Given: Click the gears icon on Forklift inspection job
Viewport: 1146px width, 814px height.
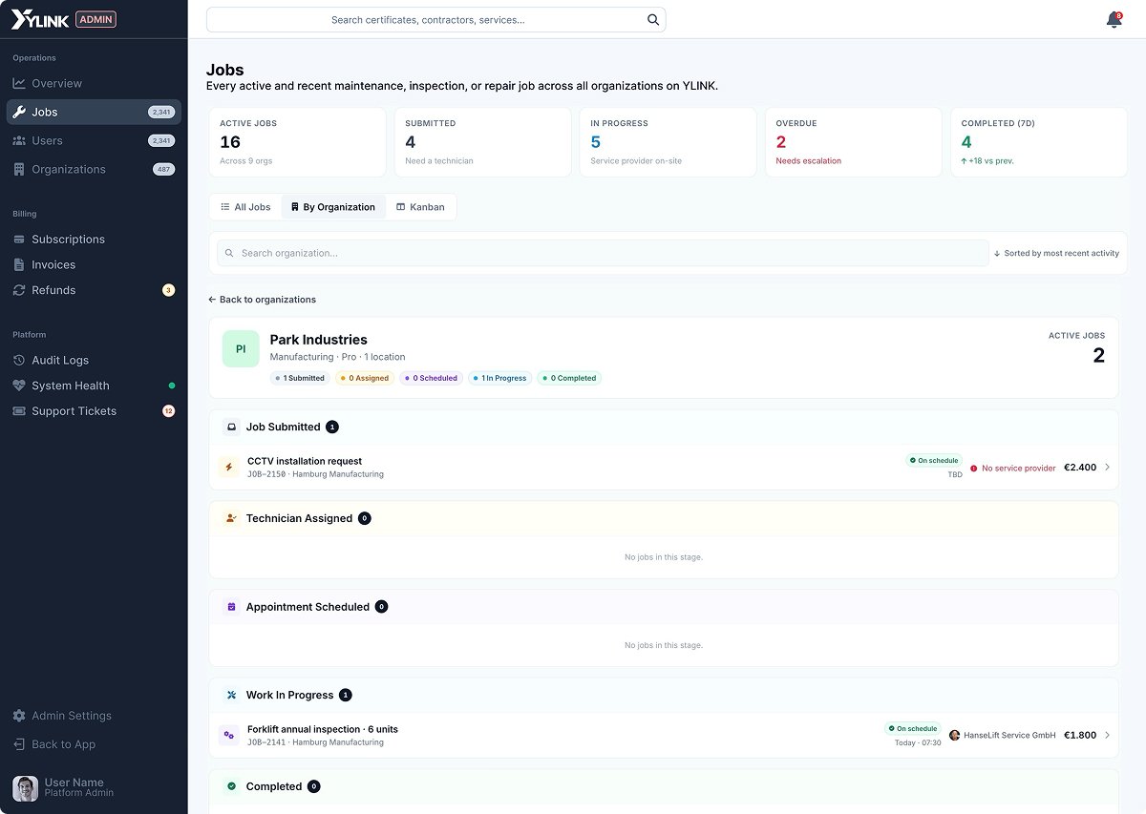Looking at the screenshot, I should (x=228, y=735).
